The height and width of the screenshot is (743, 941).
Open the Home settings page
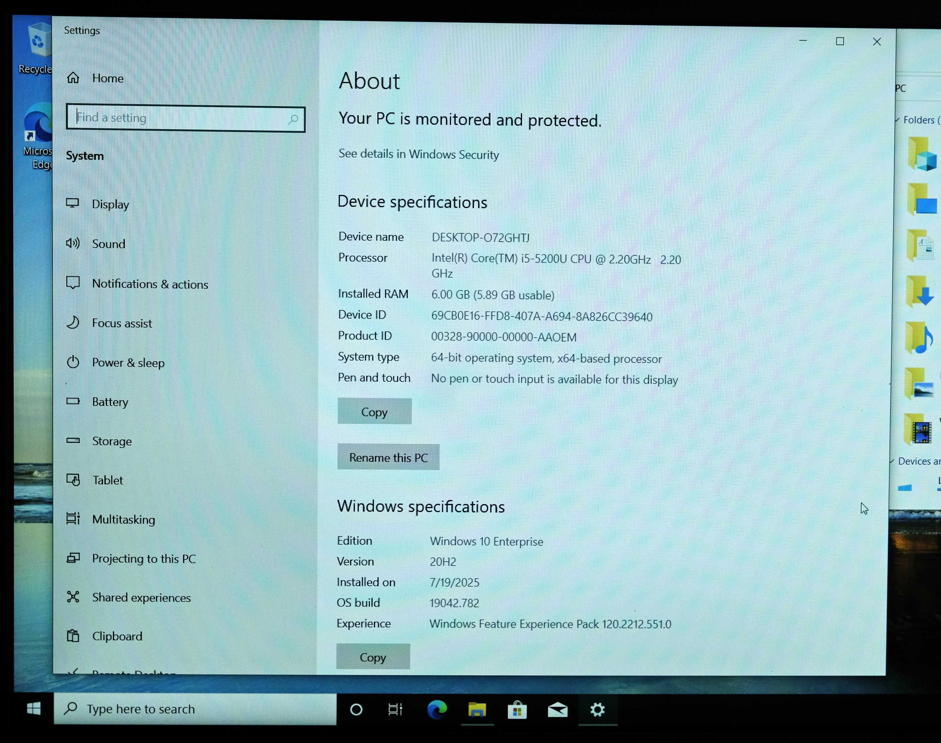[108, 78]
